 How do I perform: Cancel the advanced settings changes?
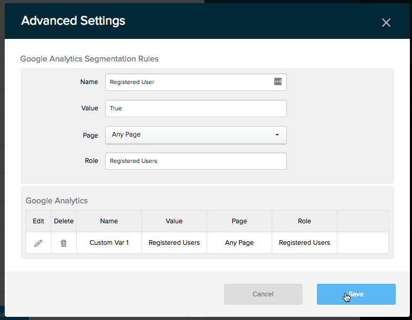click(263, 294)
